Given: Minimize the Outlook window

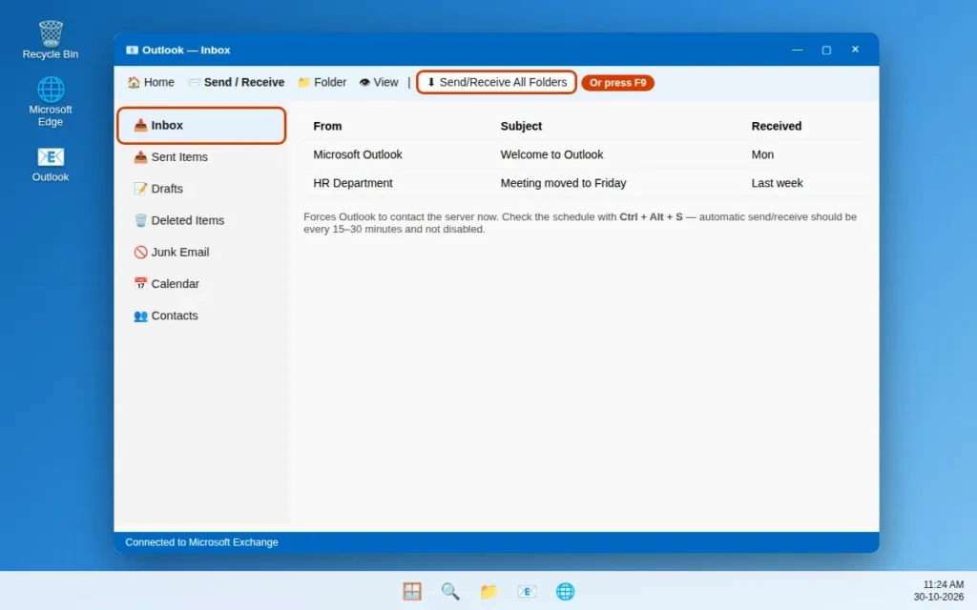Looking at the screenshot, I should coord(797,50).
